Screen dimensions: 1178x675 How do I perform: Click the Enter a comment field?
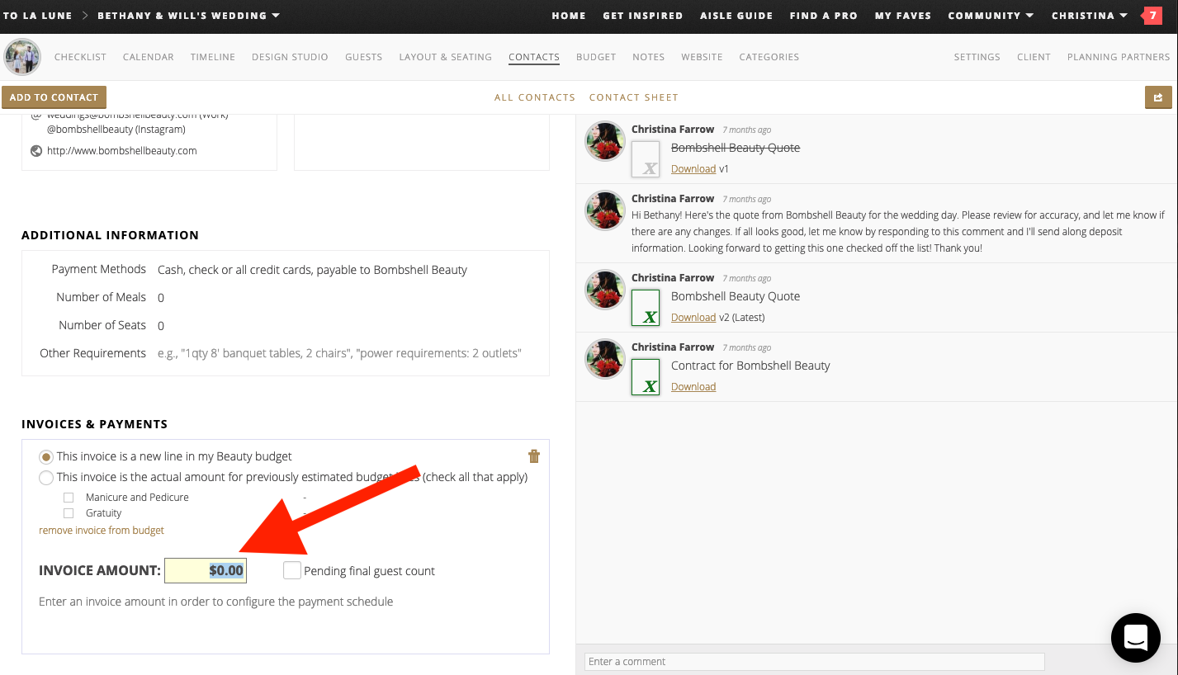pyautogui.click(x=815, y=662)
